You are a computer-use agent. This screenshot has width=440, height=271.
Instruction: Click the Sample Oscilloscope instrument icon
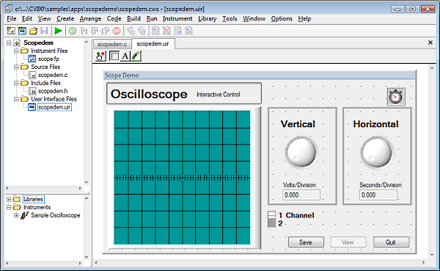click(25, 215)
